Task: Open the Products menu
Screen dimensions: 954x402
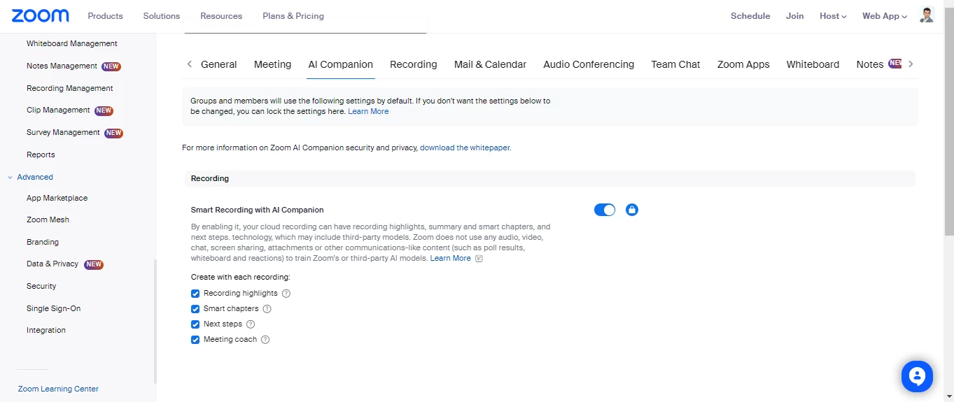Action: point(105,15)
